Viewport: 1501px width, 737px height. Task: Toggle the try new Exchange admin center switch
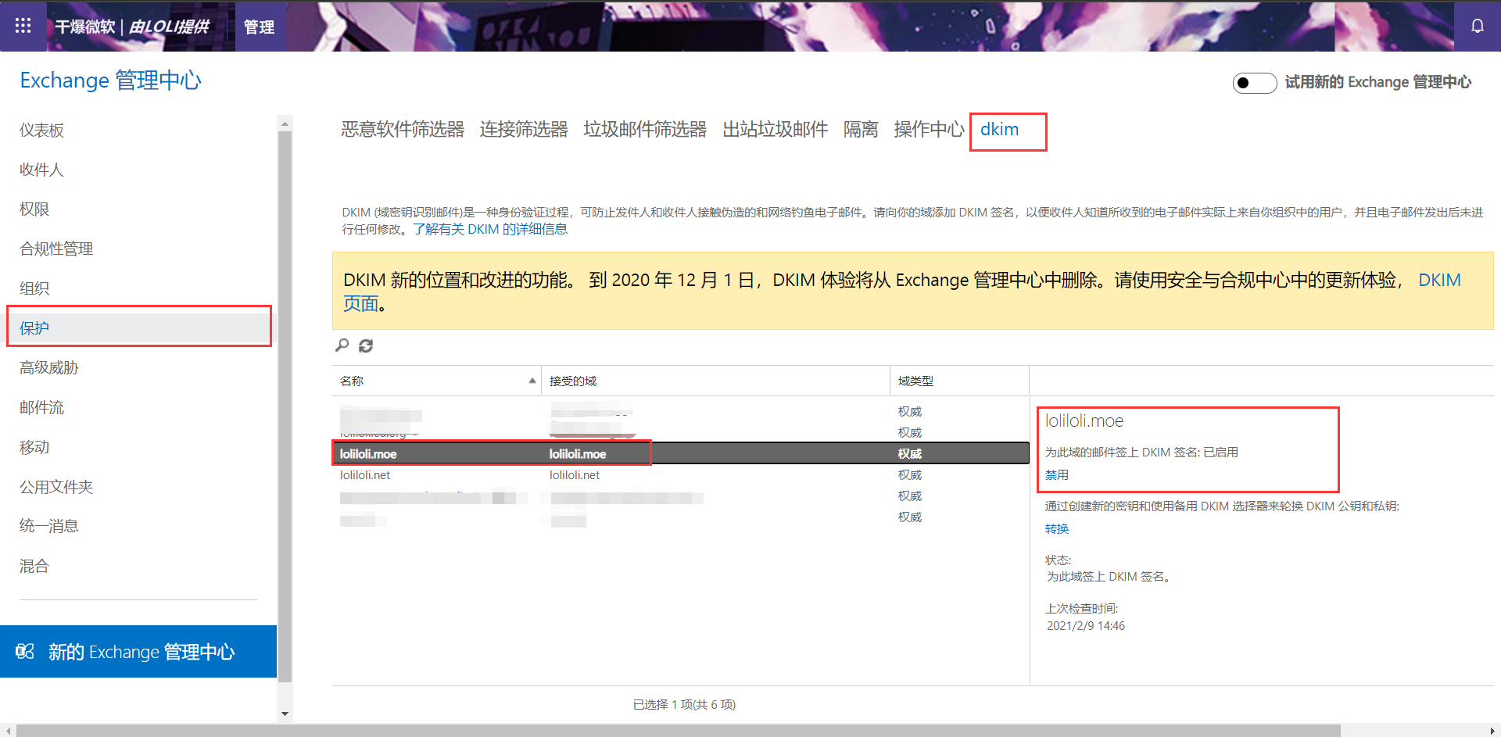click(1254, 83)
